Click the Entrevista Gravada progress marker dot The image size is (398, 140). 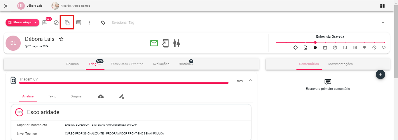coord(315,43)
